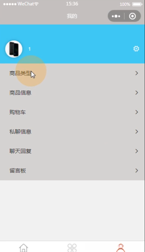The image size is (145, 252).
Task: Open the 留言板 entry
Action: pyautogui.click(x=72, y=170)
